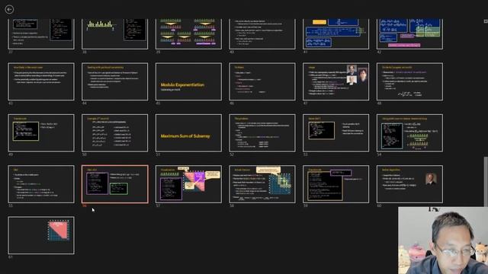Viewport: 488px width, 274px height.
Task: Select slide 60 with single portrait
Action: click(409, 184)
